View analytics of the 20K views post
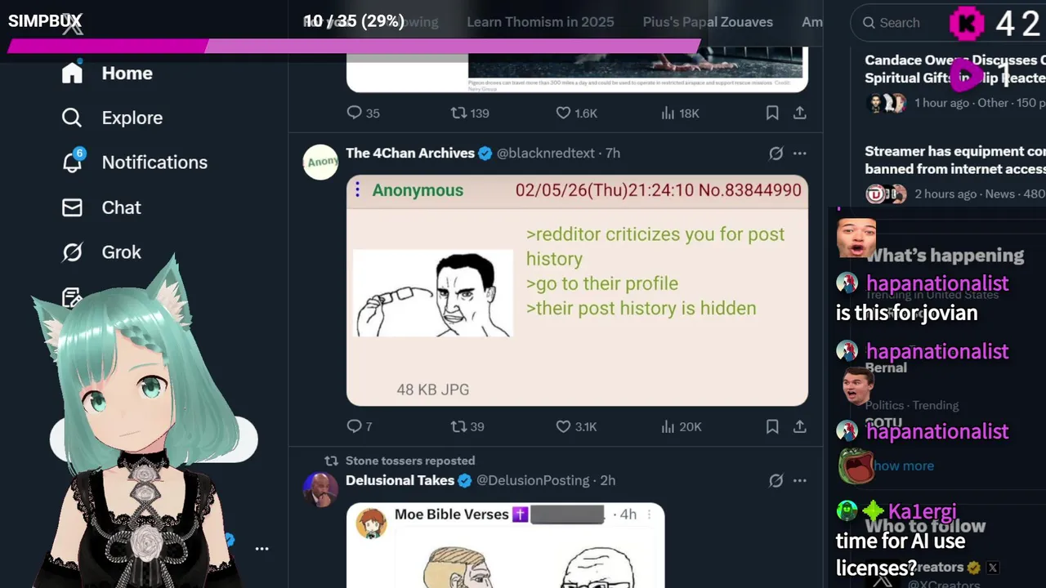This screenshot has width=1046, height=588. pos(681,426)
